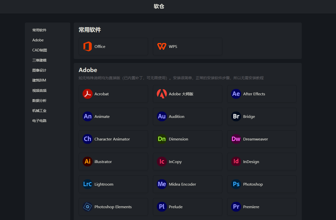
Task: Click the Animate An icon
Action: click(x=88, y=116)
